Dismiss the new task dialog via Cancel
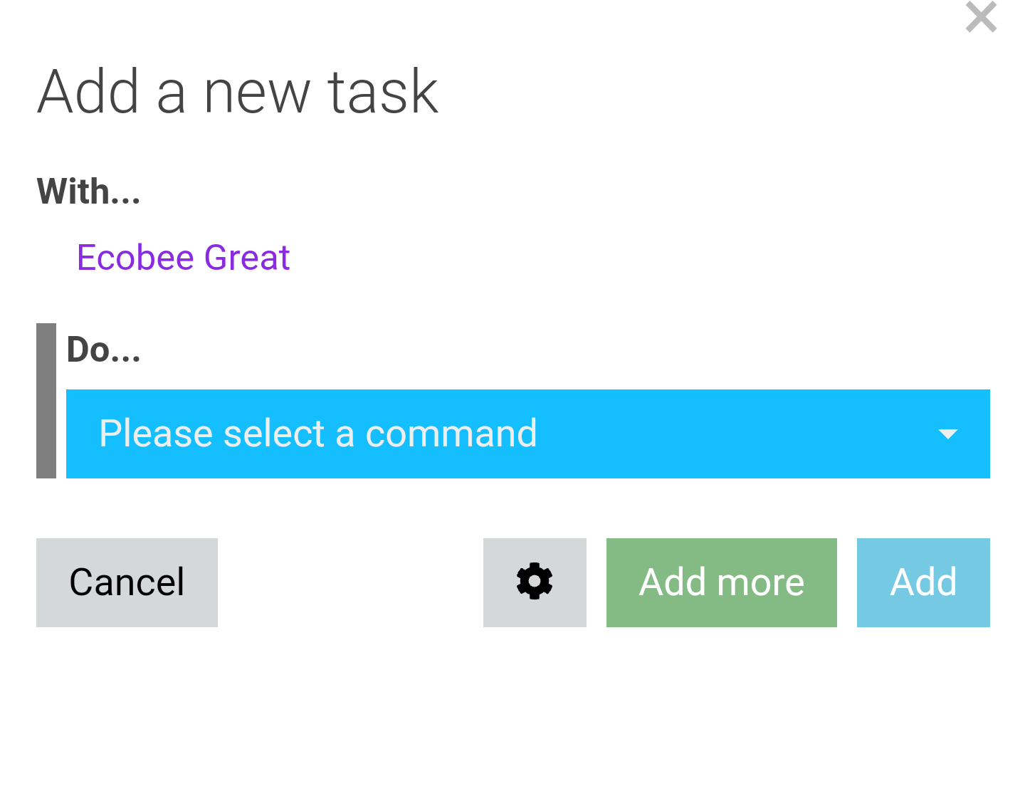 127,582
